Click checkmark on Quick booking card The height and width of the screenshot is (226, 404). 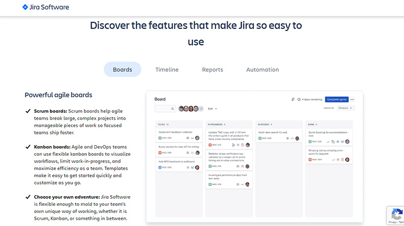pos(328,142)
